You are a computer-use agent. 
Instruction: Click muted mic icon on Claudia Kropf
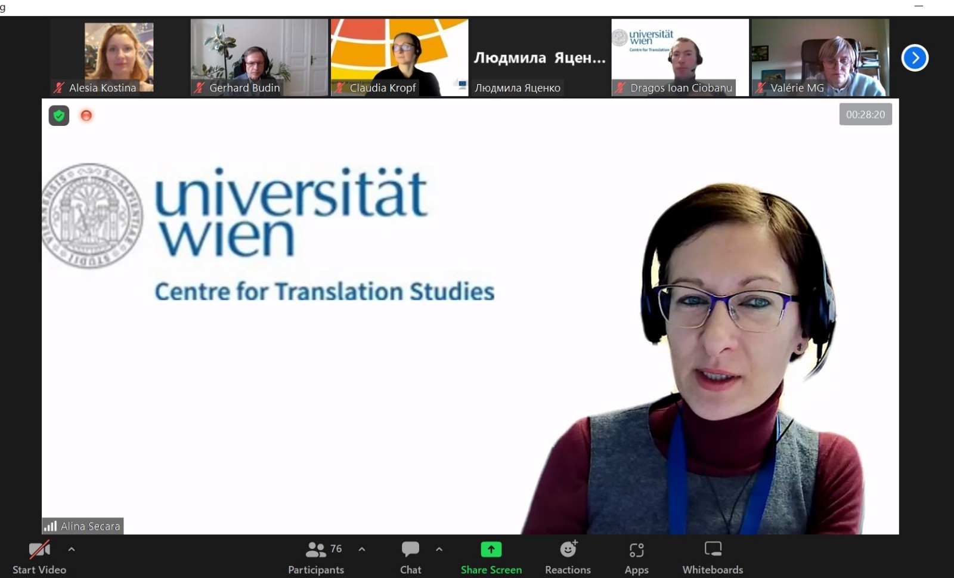click(340, 88)
